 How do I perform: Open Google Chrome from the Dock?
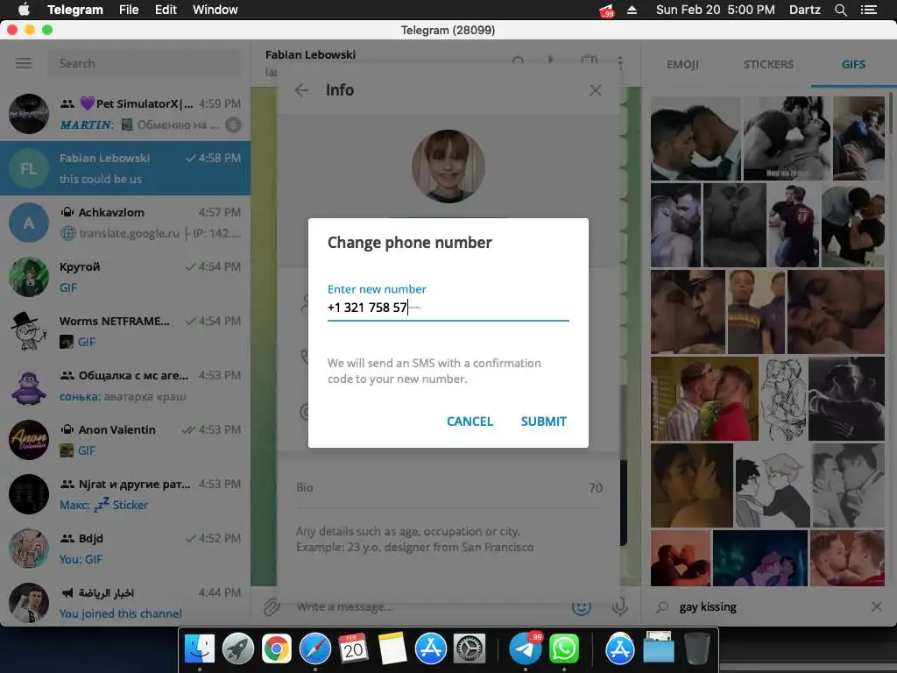point(276,649)
